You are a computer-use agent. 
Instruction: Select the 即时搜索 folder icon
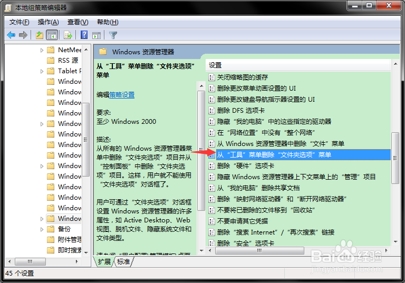pos(51,250)
